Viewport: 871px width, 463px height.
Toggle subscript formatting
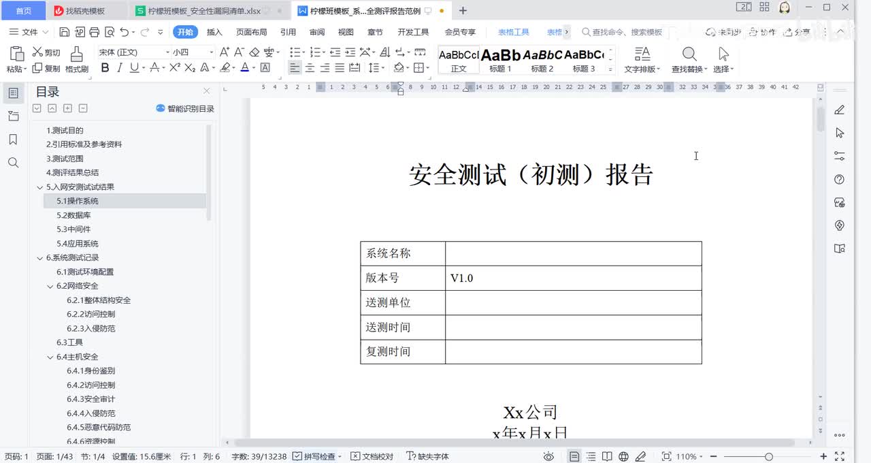(x=190, y=67)
